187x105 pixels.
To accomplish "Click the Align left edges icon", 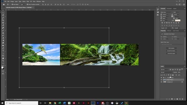I will tap(43, 4).
